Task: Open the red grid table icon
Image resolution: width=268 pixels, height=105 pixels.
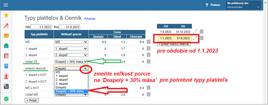Action: pyautogui.click(x=6, y=56)
